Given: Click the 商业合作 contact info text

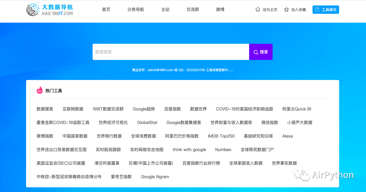Looking at the screenshot, I should pyautogui.click(x=183, y=70).
